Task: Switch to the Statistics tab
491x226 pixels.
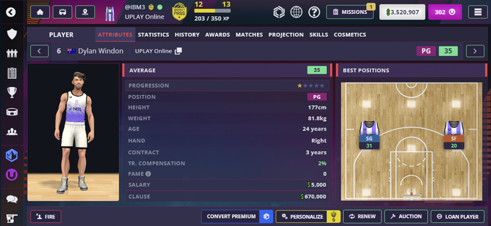Action: pos(153,34)
